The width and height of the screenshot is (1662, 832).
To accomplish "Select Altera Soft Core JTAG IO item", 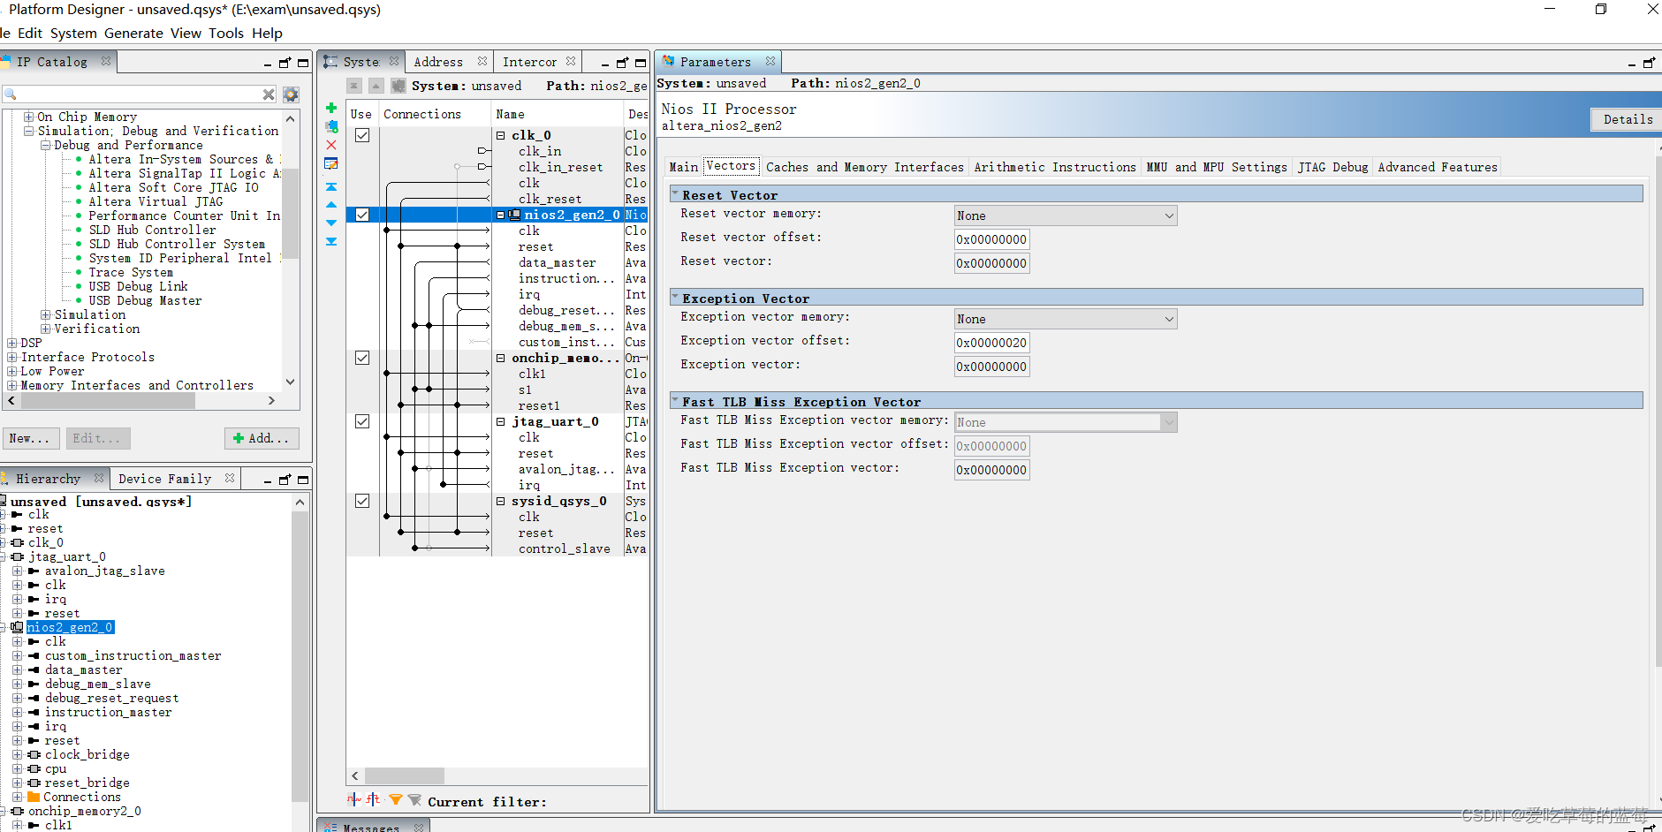I will pyautogui.click(x=174, y=187).
